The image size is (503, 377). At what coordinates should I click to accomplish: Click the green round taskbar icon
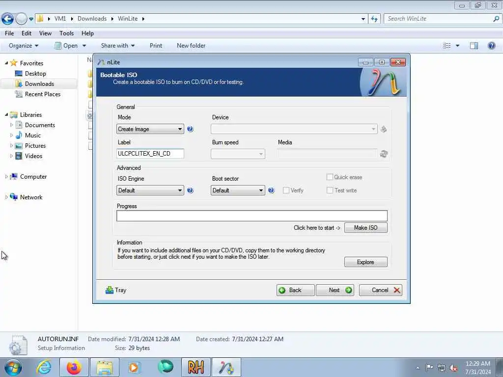click(166, 367)
